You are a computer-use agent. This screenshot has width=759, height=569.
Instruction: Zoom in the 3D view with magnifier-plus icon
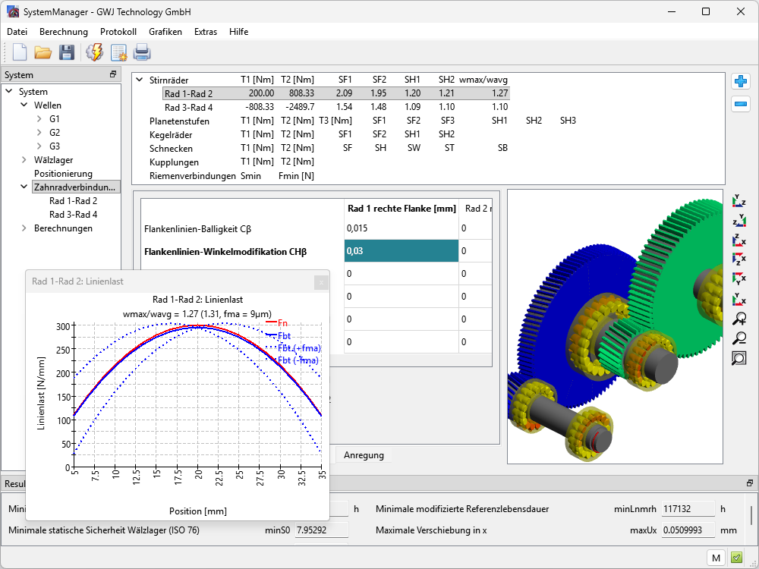click(739, 319)
